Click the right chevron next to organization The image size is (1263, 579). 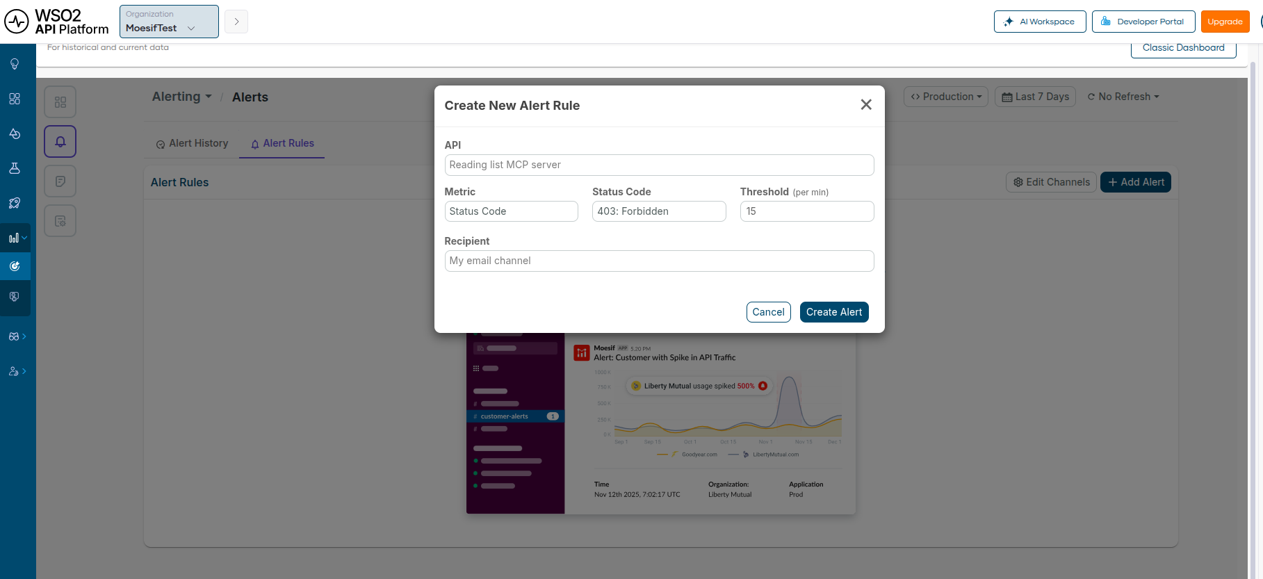236,22
